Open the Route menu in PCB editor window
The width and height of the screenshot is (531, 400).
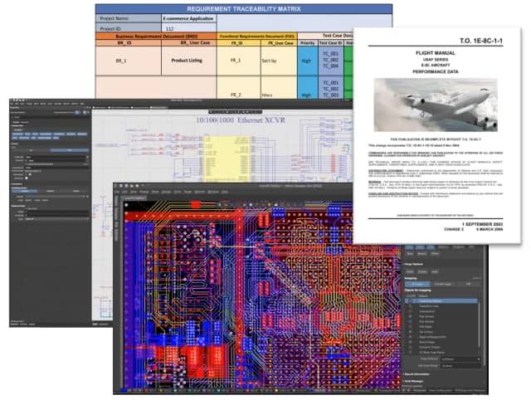point(188,192)
